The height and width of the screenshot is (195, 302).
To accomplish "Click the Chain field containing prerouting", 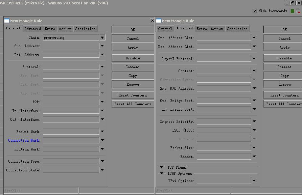I will 71,37.
